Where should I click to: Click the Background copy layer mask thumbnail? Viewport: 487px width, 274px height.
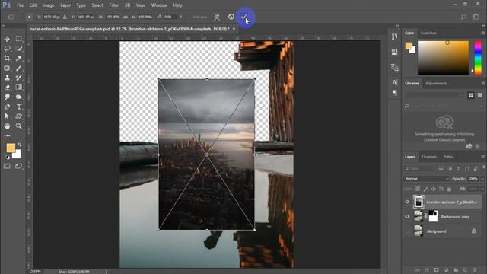433,216
